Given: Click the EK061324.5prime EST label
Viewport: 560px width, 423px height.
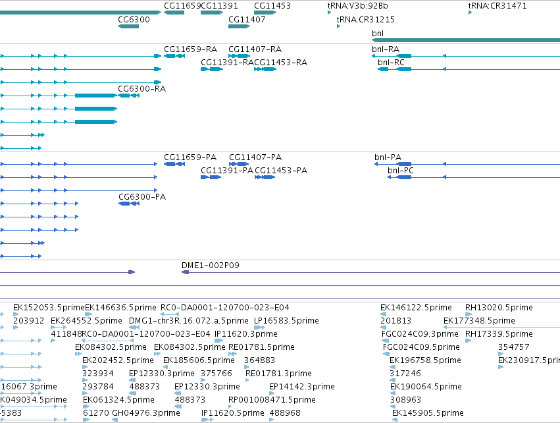Looking at the screenshot, I should [119, 400].
